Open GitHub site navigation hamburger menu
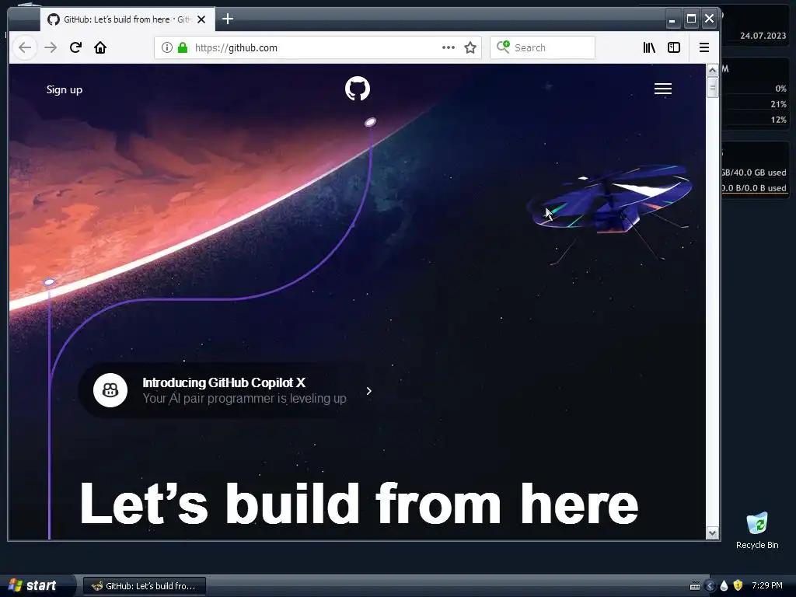796x597 pixels. (x=662, y=89)
